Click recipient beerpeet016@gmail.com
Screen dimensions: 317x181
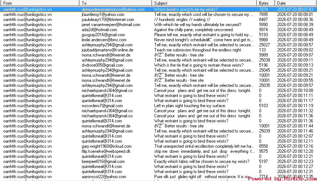click(x=103, y=161)
